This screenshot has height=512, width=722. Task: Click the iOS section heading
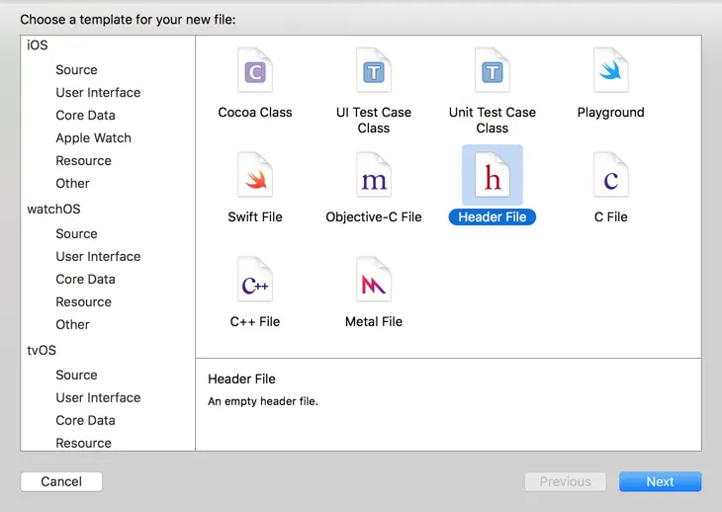pyautogui.click(x=38, y=45)
